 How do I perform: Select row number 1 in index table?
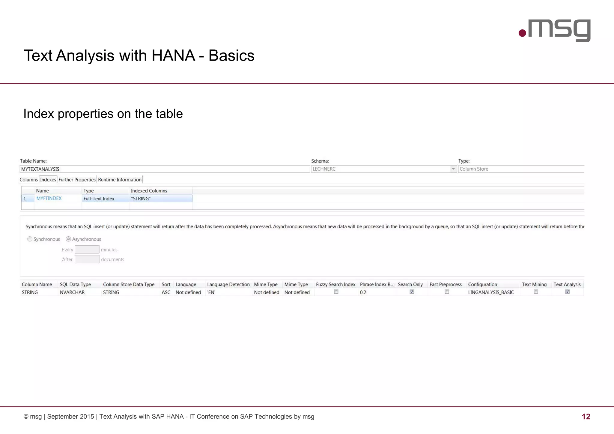point(28,199)
